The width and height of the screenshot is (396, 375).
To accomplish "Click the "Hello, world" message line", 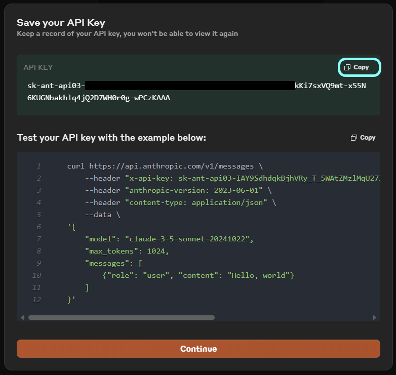I will [x=198, y=275].
